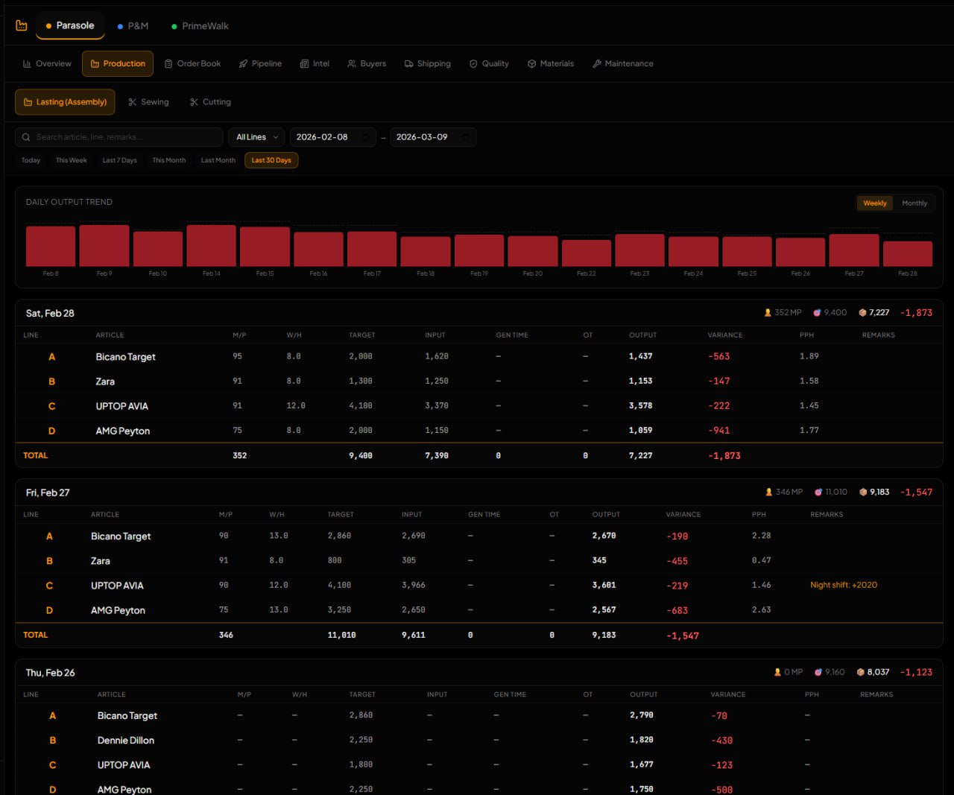Click the Quality shield icon

click(473, 63)
